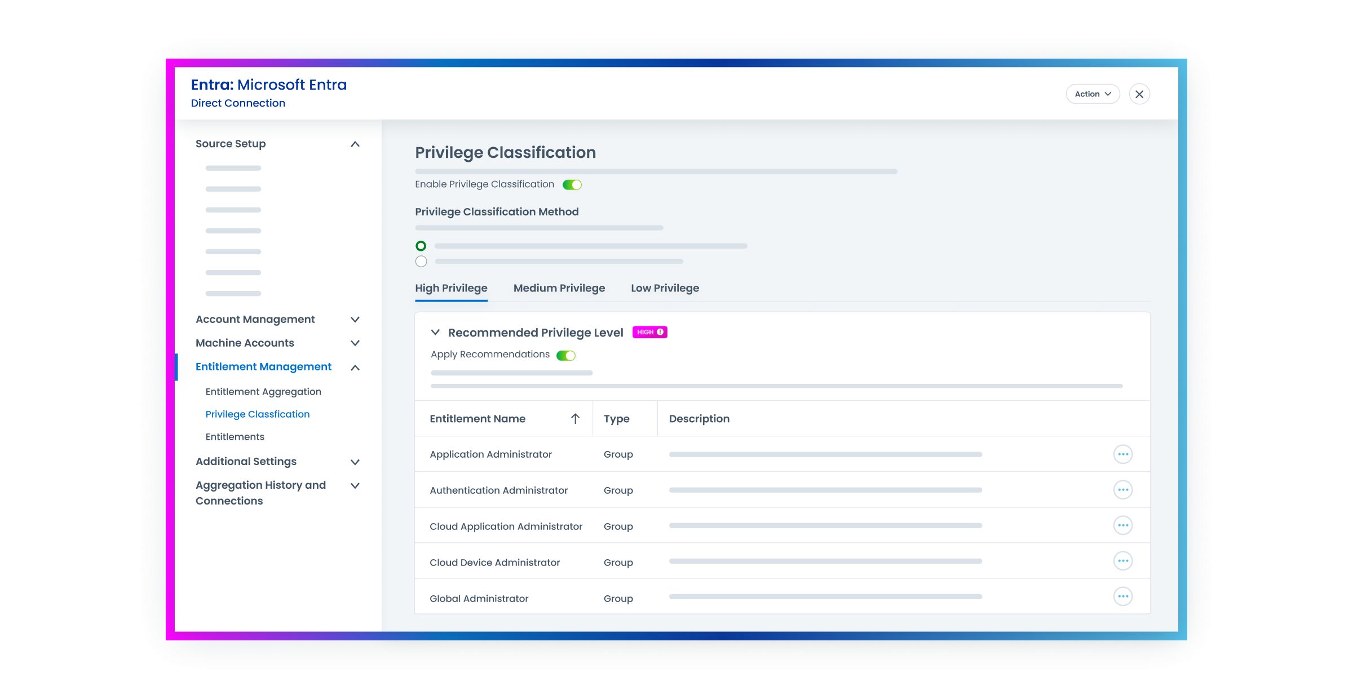Open options menu for Application Administrator row

[x=1122, y=454]
